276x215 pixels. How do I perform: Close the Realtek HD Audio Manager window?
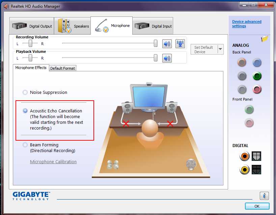(x=266, y=5)
